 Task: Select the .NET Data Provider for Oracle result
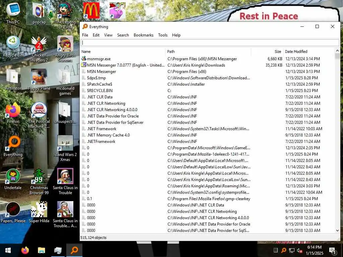pos(208,116)
